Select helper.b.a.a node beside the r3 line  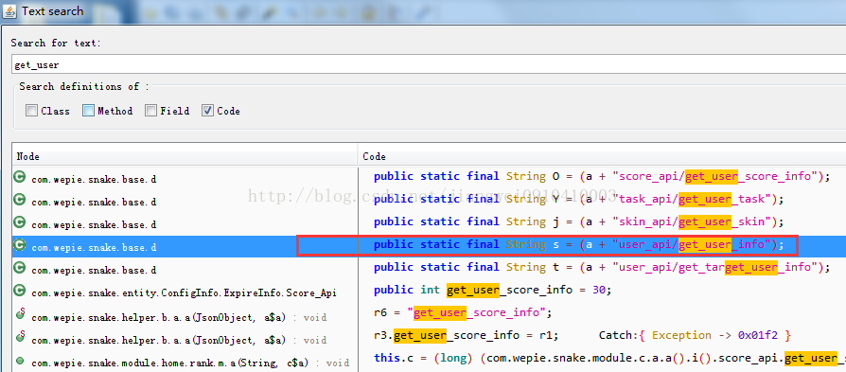point(179,340)
